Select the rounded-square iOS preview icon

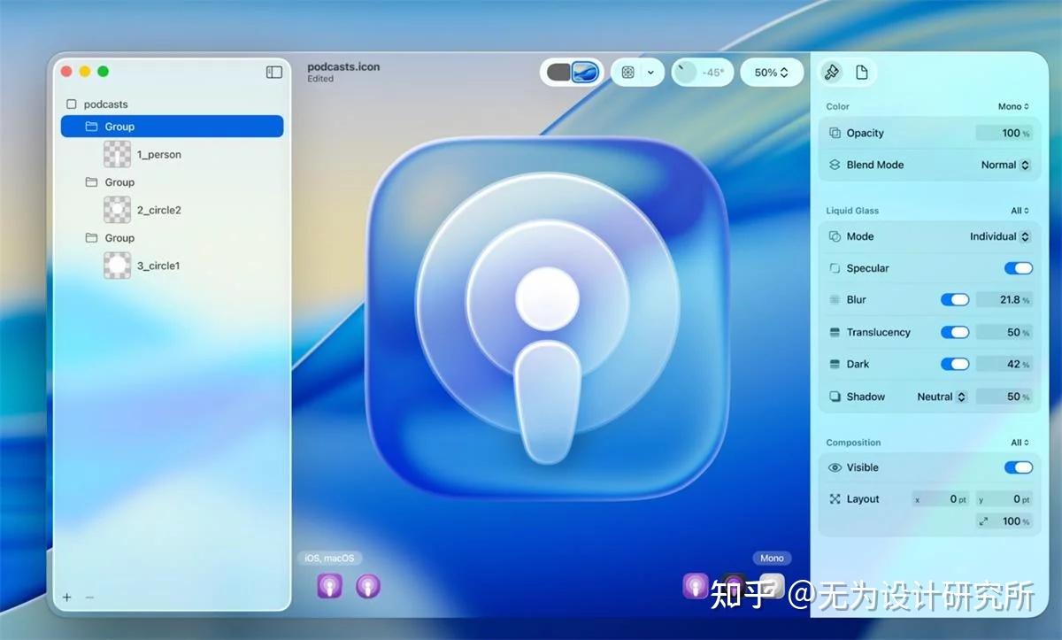click(329, 585)
